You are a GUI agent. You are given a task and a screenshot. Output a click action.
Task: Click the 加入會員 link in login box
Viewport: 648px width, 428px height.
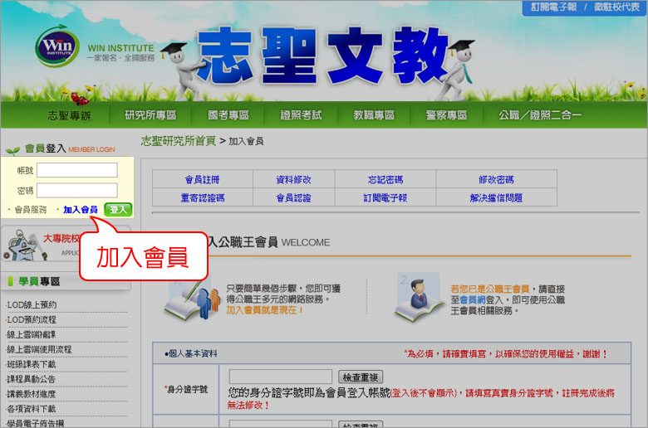click(x=81, y=210)
